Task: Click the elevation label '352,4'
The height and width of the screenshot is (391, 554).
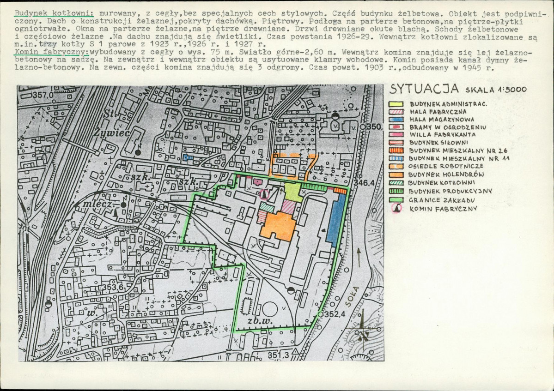Action: pos(335,314)
